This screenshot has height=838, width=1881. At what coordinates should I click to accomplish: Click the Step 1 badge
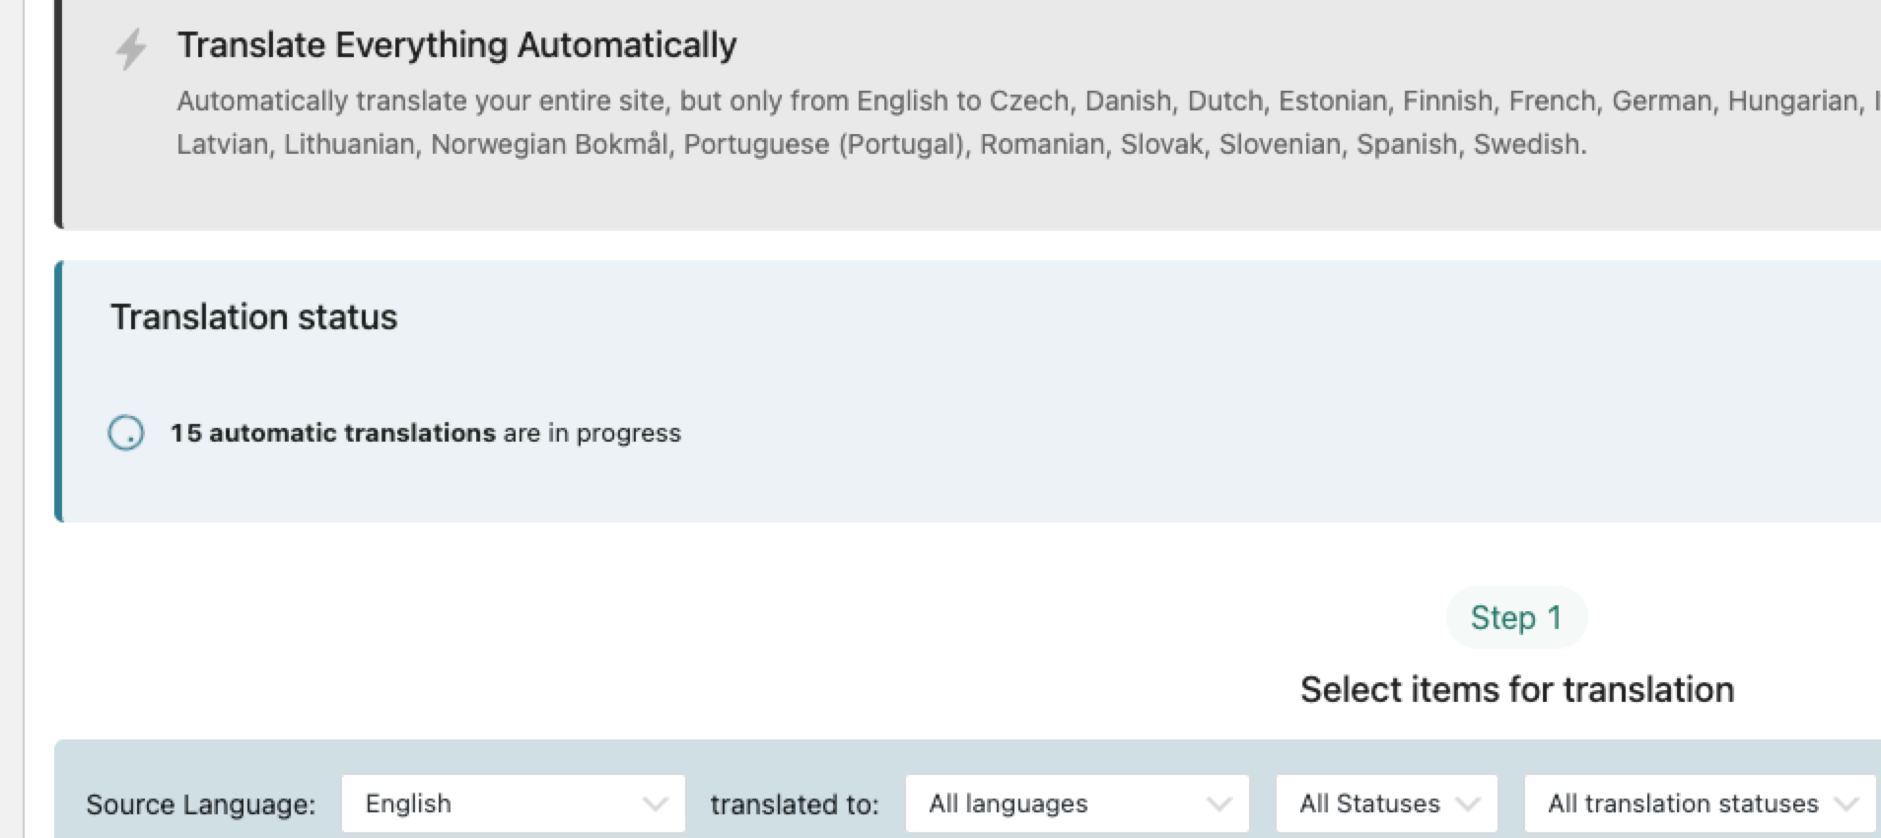1515,618
